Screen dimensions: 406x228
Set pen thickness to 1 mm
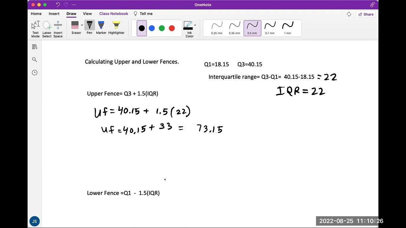point(288,28)
